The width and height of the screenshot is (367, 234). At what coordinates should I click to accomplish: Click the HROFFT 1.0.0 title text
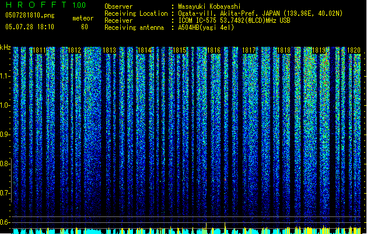(x=46, y=5)
